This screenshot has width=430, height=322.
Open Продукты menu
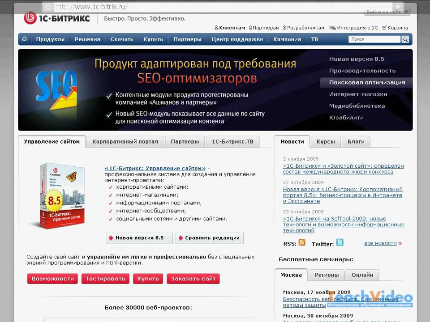coord(51,39)
